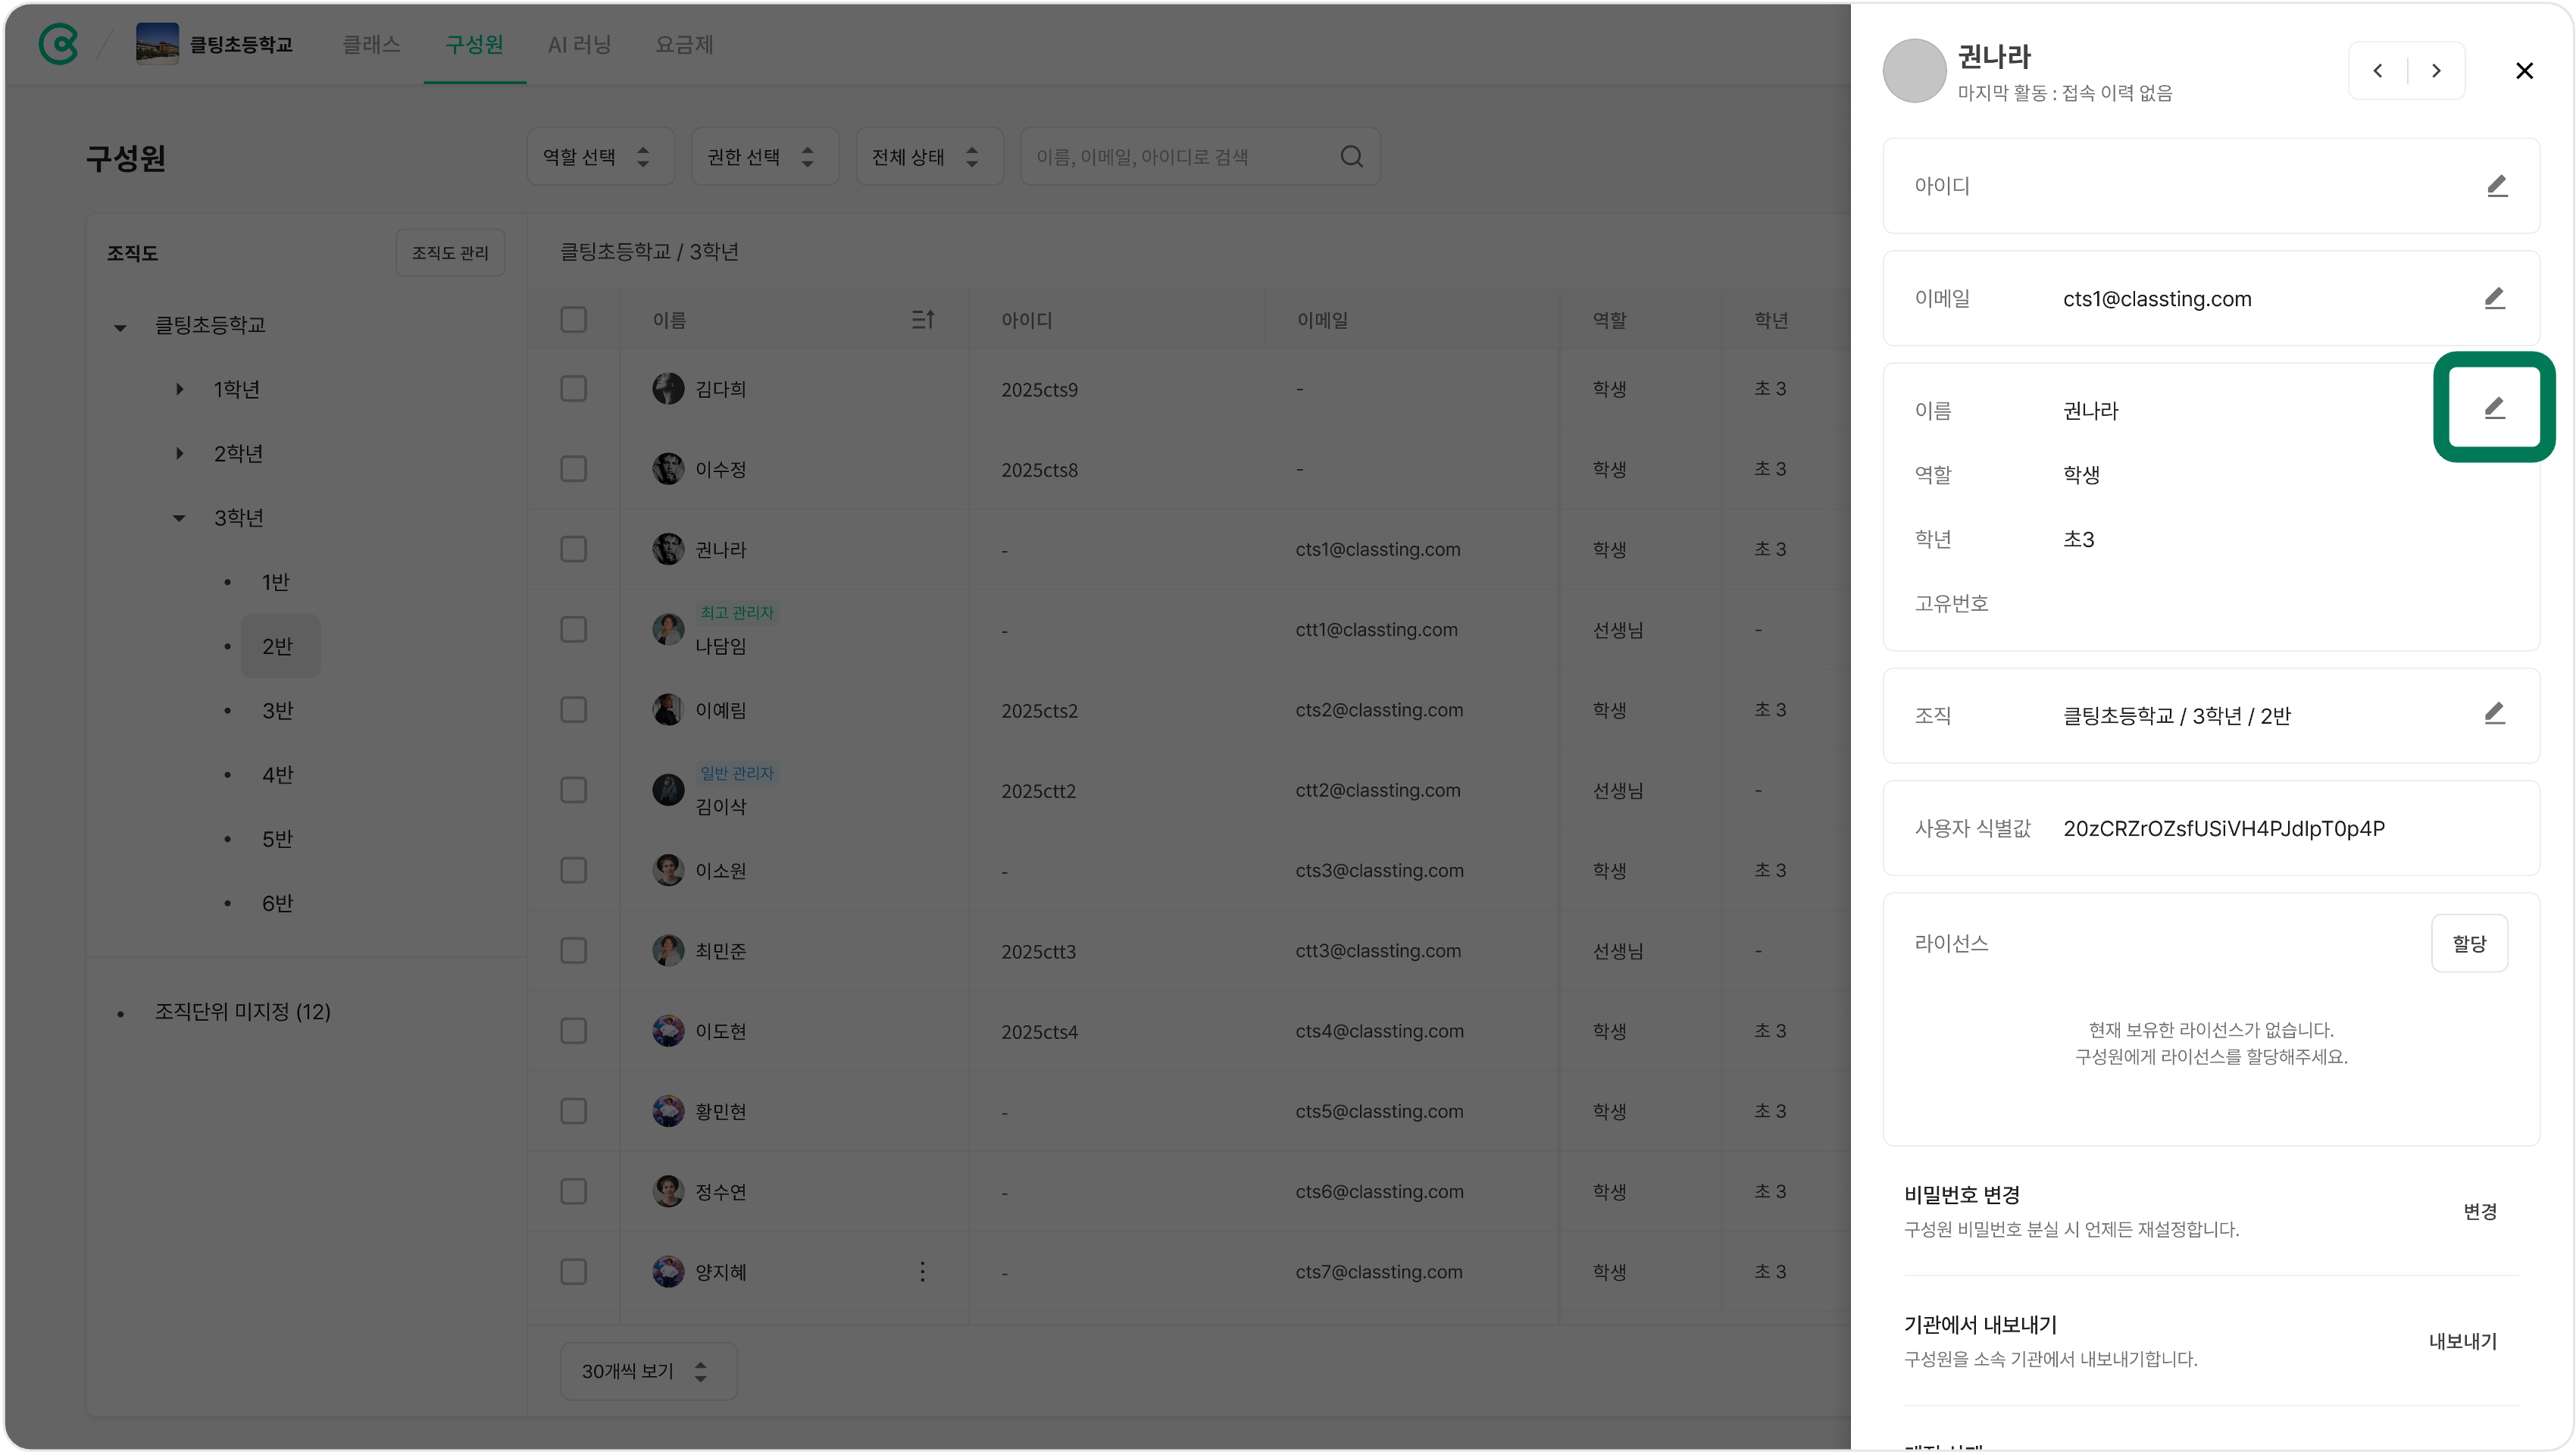
Task: Click 김다희's profile avatar
Action: (668, 389)
